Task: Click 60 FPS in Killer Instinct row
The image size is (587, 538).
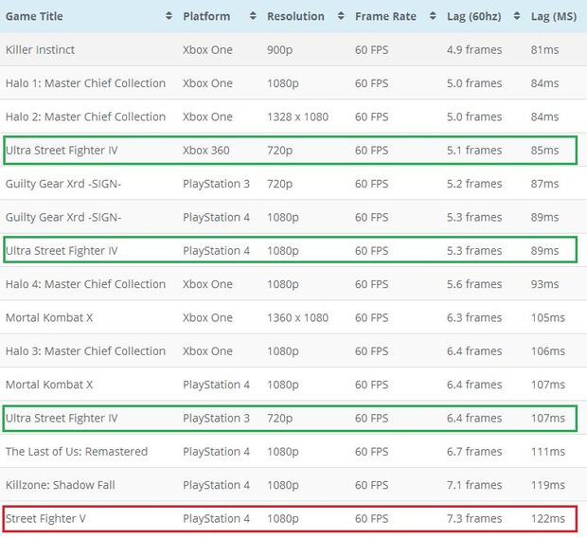Action: pyautogui.click(x=371, y=50)
